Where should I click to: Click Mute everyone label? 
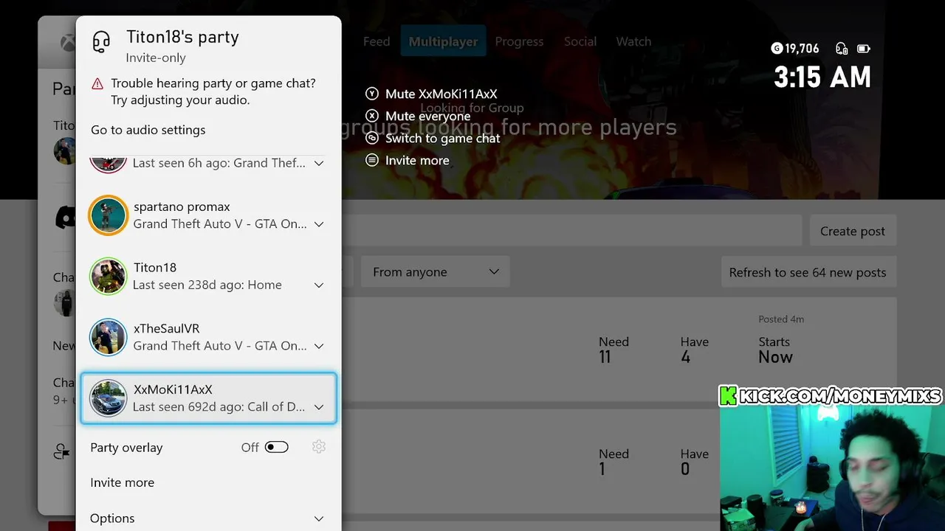[428, 116]
